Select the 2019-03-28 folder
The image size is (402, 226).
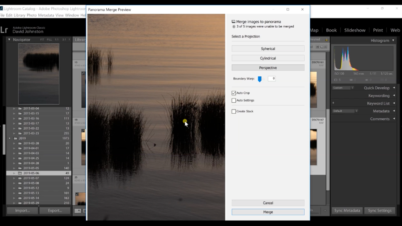point(39,143)
